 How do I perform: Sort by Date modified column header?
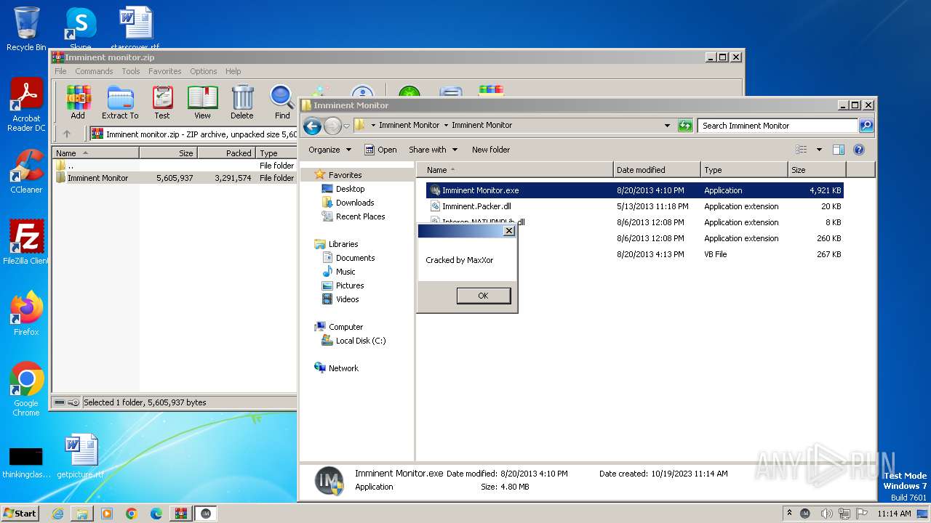pos(657,170)
